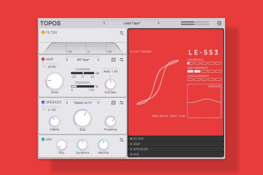263x175 pixels.
Task: Open the Hifi Tape amp model dropdown
Action: coord(83,60)
